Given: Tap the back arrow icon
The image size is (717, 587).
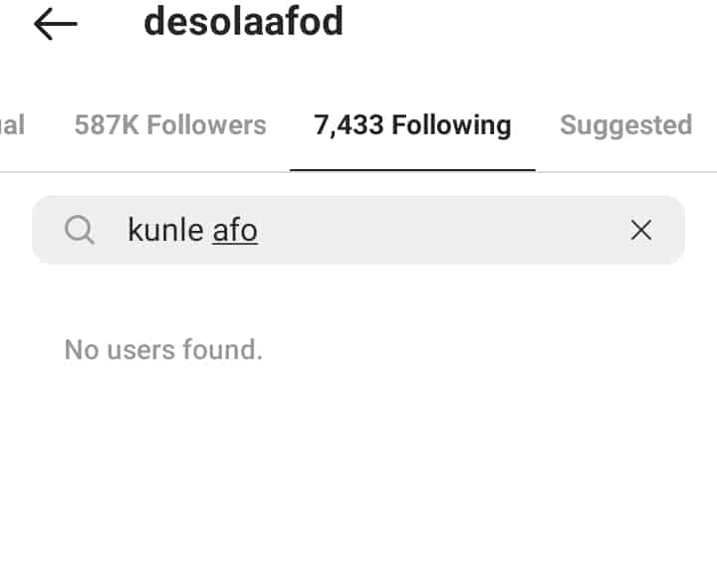Looking at the screenshot, I should (55, 25).
